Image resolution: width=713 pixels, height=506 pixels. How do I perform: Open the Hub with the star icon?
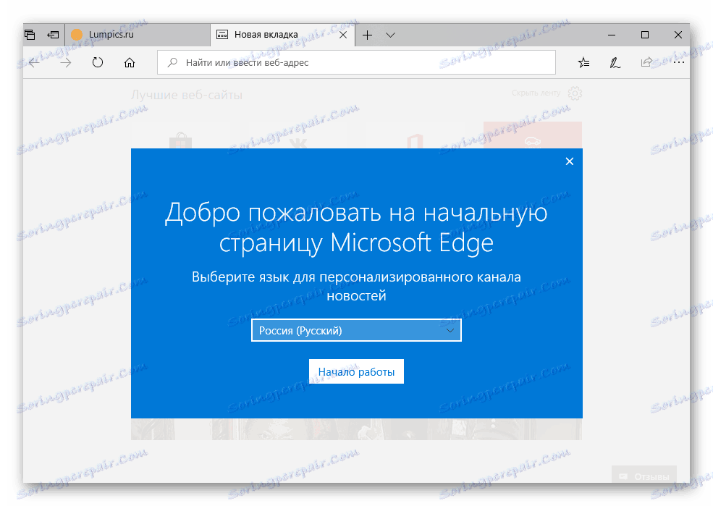coord(583,62)
